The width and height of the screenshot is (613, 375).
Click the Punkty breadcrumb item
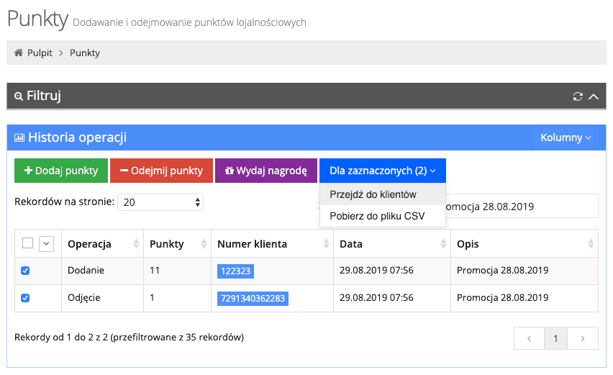(x=85, y=53)
